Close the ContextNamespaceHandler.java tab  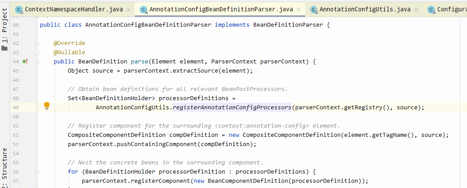(x=128, y=10)
